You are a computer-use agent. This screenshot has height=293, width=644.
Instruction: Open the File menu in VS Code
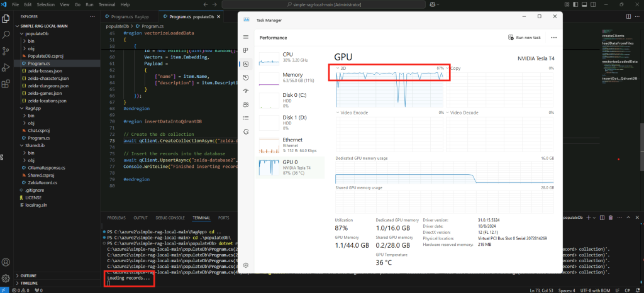tap(15, 4)
